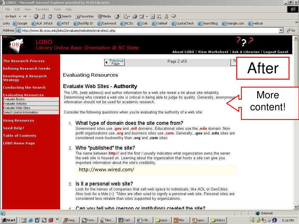The width and height of the screenshot is (299, 224).
Task: Open the Backflip It! Links bar shortcut
Action: tap(83, 23)
